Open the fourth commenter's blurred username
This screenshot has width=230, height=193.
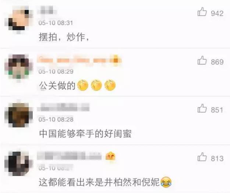click(69, 156)
